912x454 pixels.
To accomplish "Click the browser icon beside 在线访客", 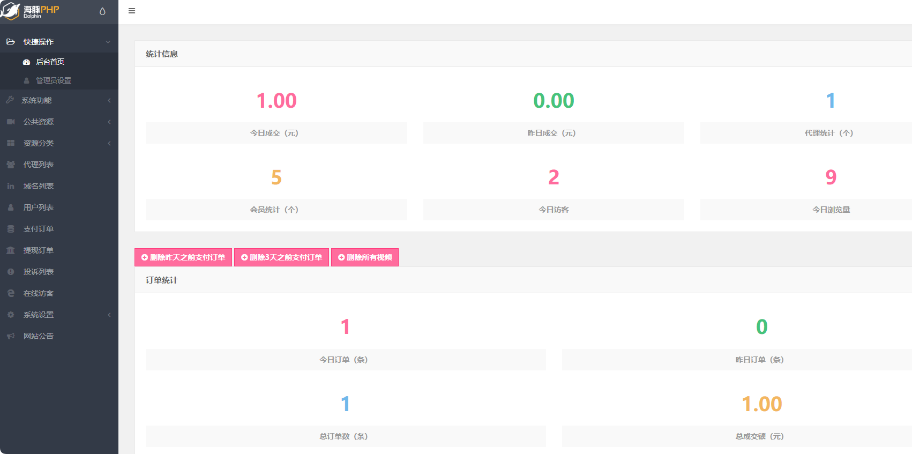I will pos(11,293).
